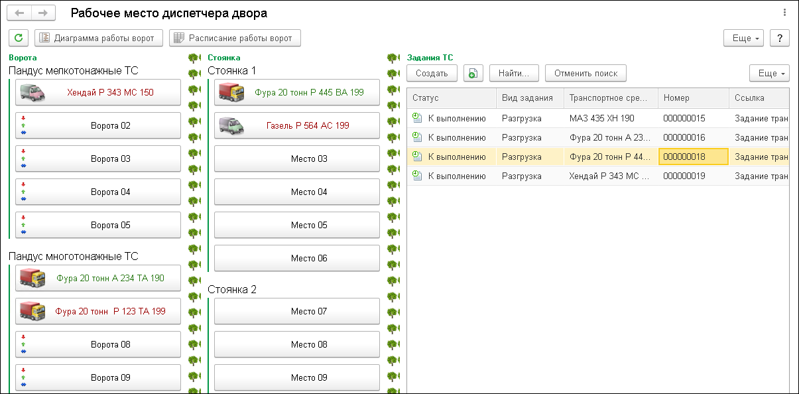Screen dimensions: 799x394
Task: Click the green refresh icon button
Action: 19,38
